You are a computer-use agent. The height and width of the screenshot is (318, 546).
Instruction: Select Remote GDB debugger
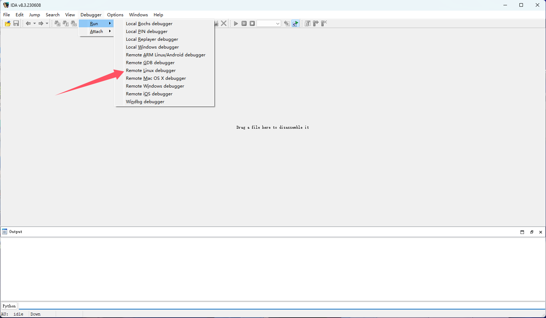(165, 62)
